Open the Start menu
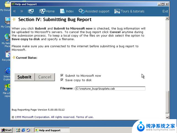Screen dimensions: 177x133 [x=6, y=130]
